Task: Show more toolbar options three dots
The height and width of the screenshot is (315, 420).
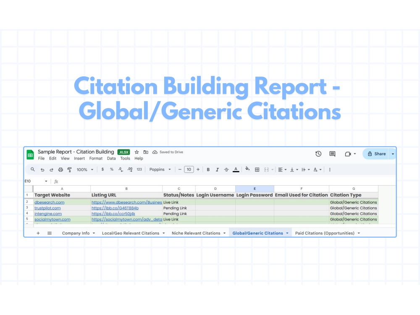Action: click(330, 170)
